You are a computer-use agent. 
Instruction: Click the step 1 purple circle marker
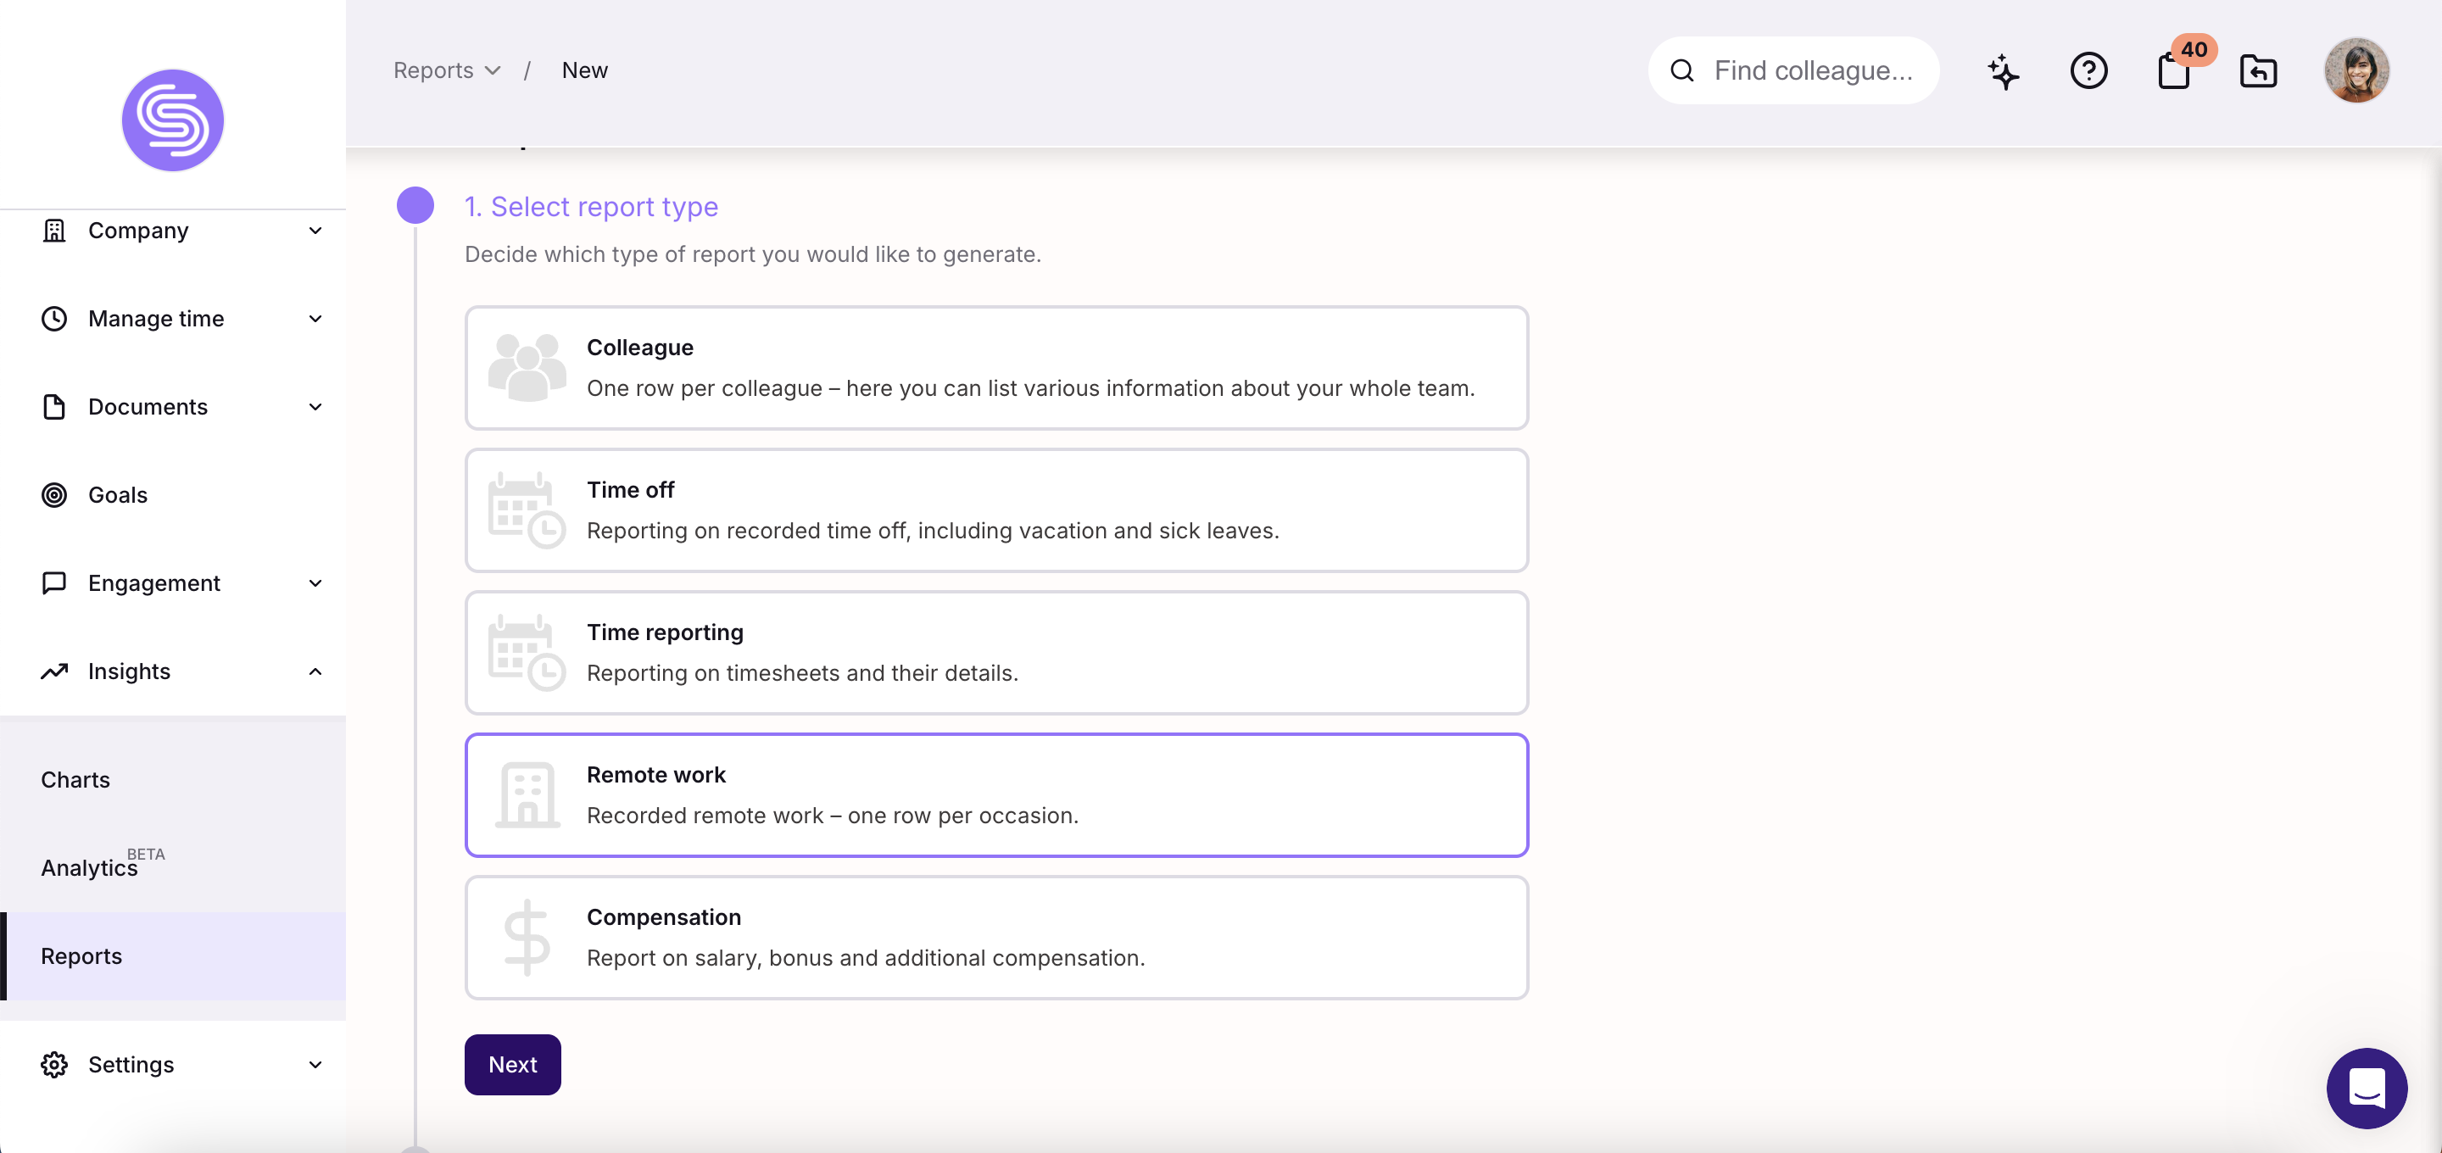coord(415,206)
